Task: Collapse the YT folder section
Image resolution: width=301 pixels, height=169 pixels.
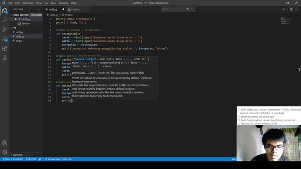Action: [11, 28]
